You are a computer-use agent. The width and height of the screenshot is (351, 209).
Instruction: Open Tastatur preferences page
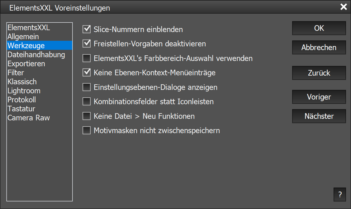tap(21, 109)
